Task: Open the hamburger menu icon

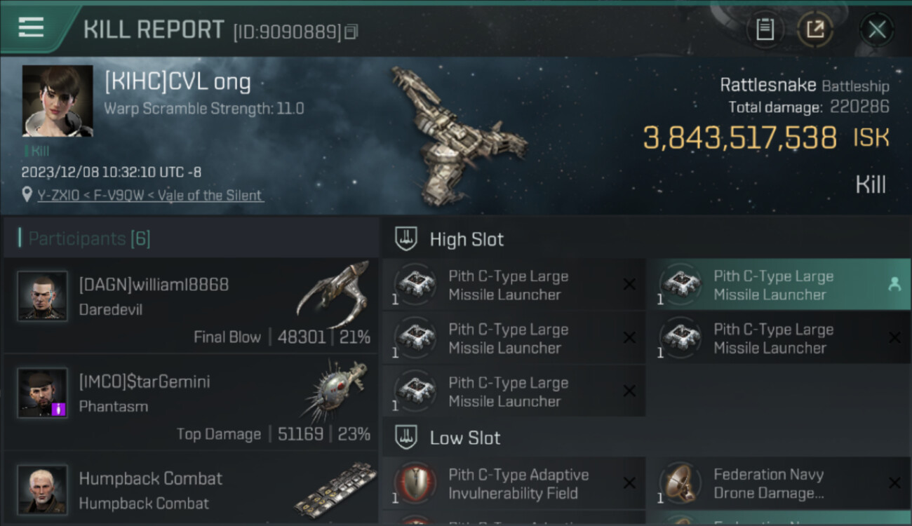Action: pos(31,27)
